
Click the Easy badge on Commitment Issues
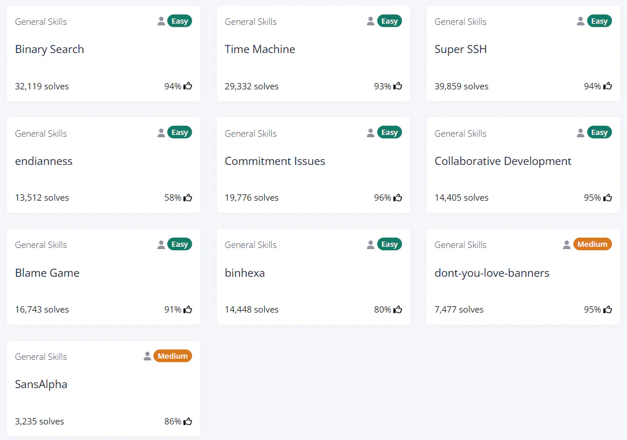389,132
